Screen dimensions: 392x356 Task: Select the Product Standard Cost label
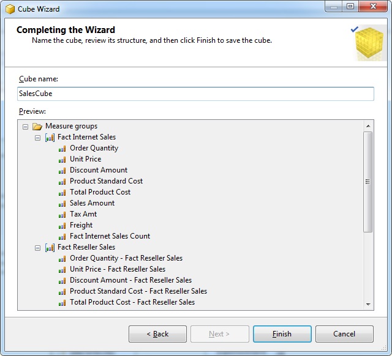coord(106,181)
